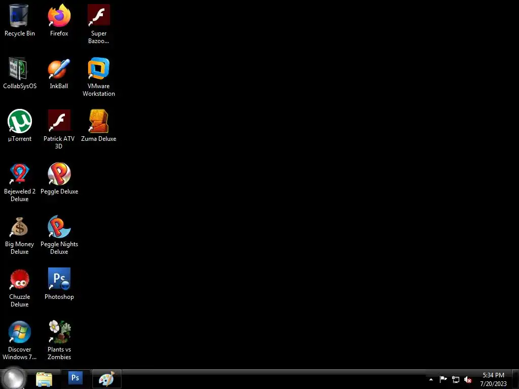The height and width of the screenshot is (389, 519).
Task: Open the Start menu orb
Action: tap(13, 379)
